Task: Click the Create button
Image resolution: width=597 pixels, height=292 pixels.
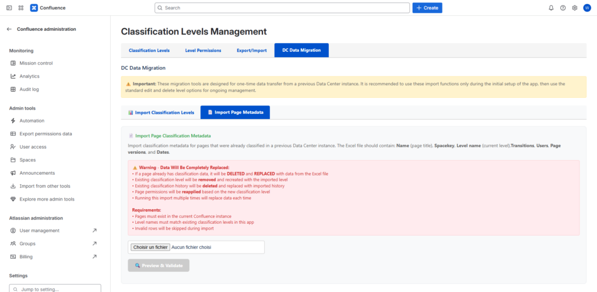Action: coord(427,8)
